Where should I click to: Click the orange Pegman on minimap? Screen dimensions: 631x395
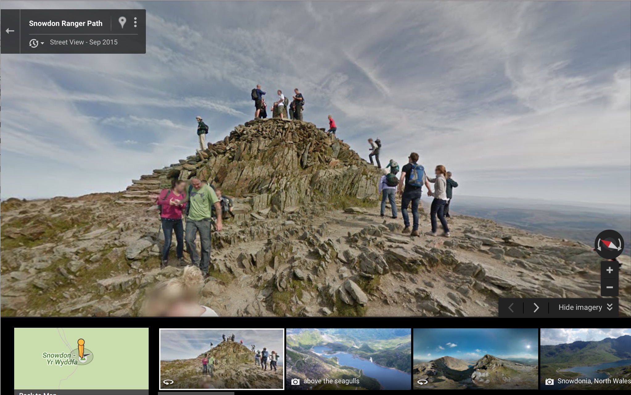point(81,348)
